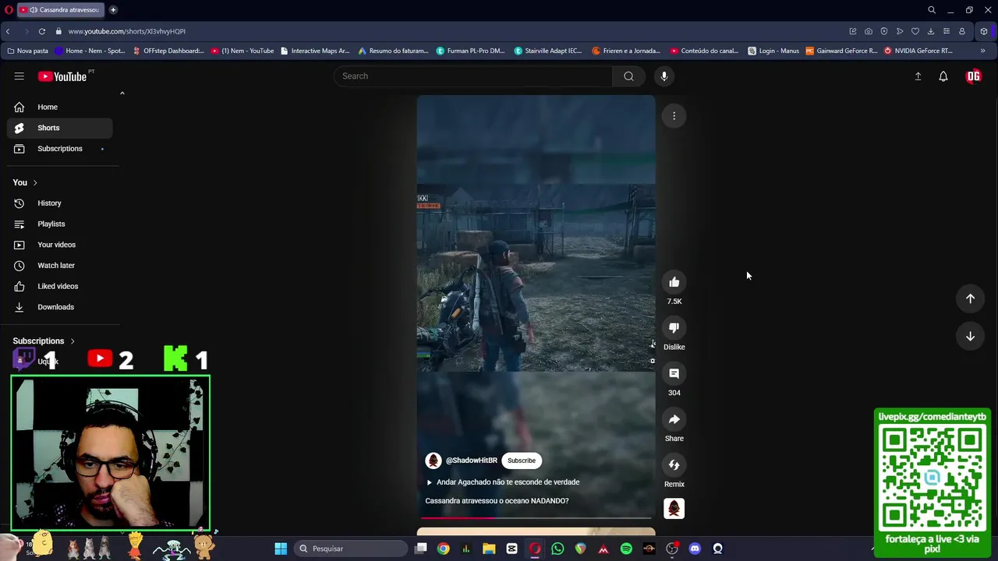Open Liked videos list
The image size is (998, 561).
(59, 287)
